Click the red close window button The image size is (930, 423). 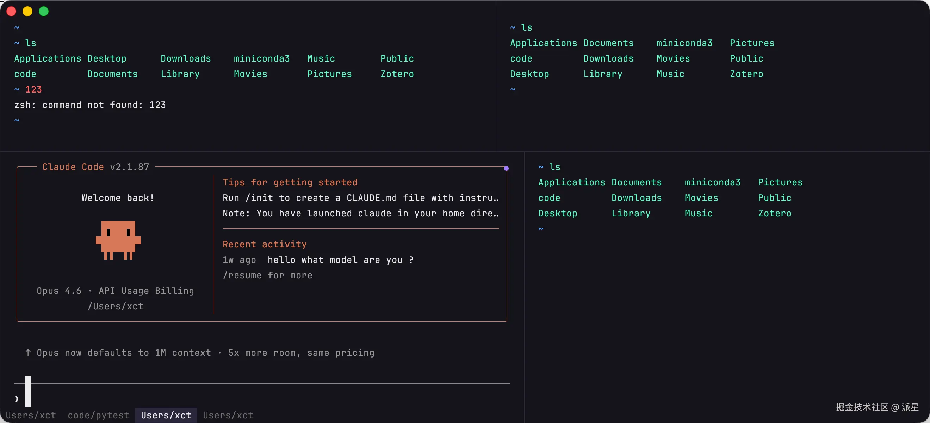11,12
